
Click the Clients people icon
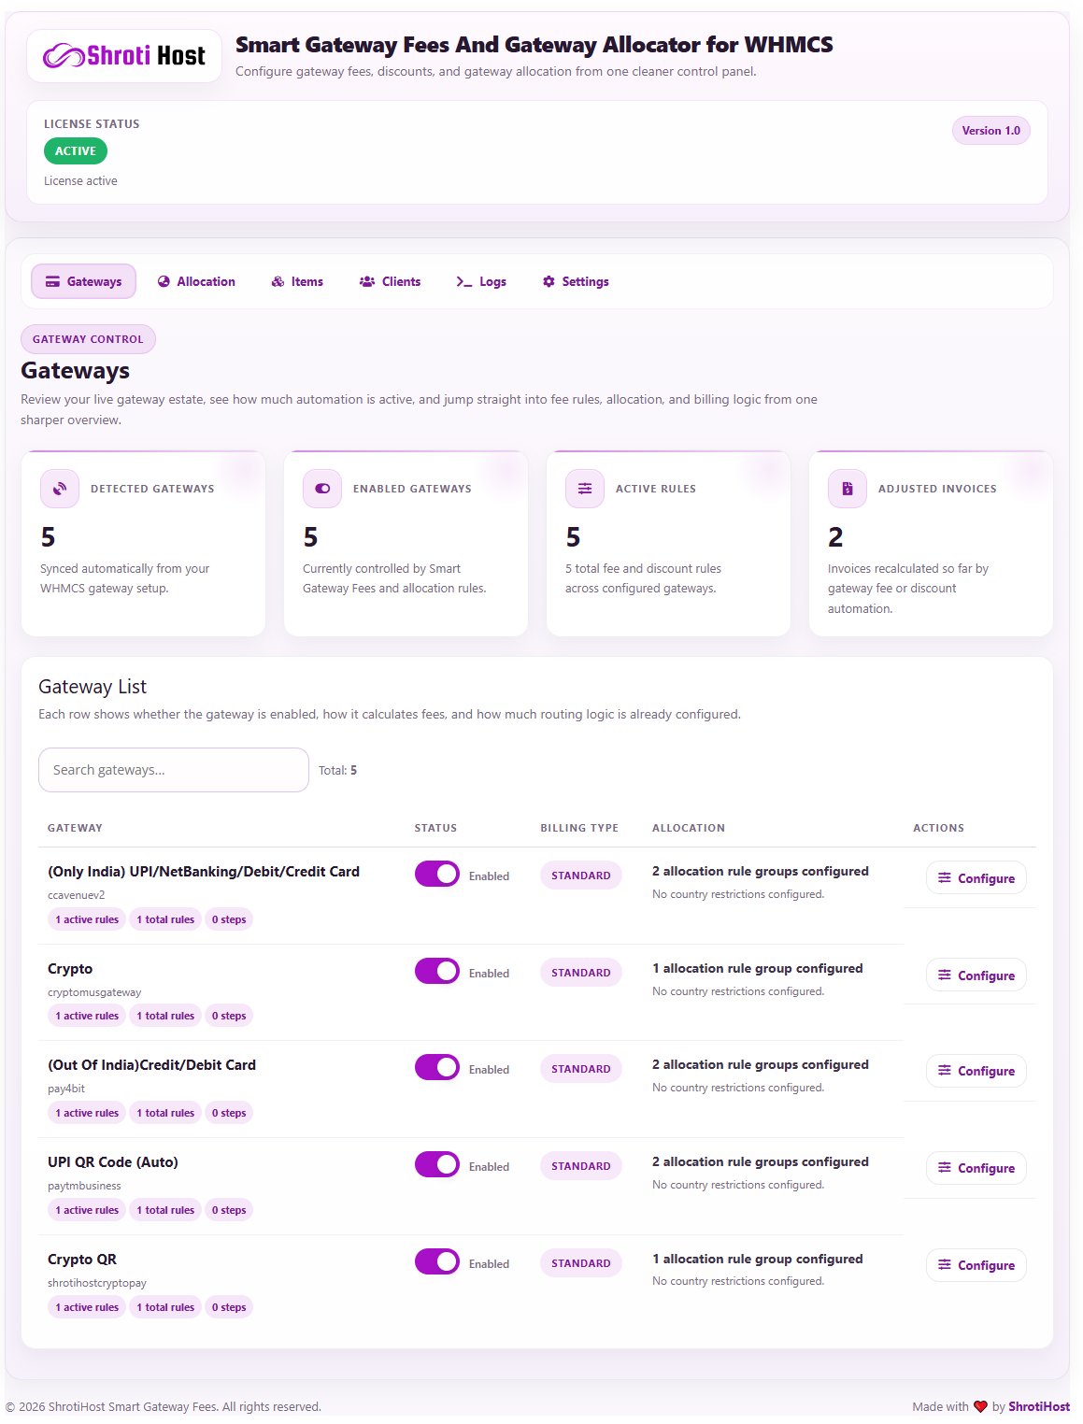point(366,281)
